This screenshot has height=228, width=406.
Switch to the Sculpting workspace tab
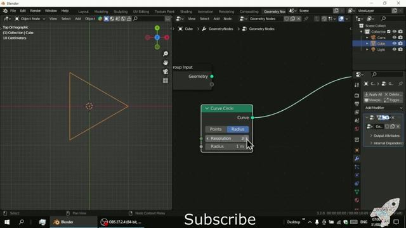[x=121, y=11]
